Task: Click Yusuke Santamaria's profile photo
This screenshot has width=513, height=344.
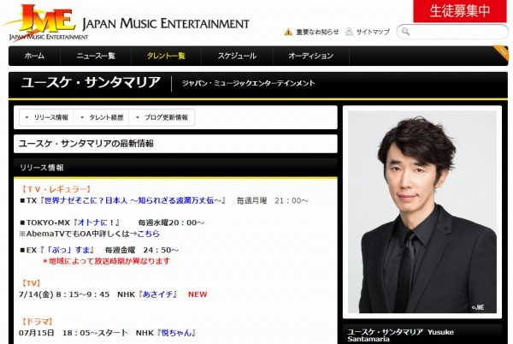Action: (422, 211)
